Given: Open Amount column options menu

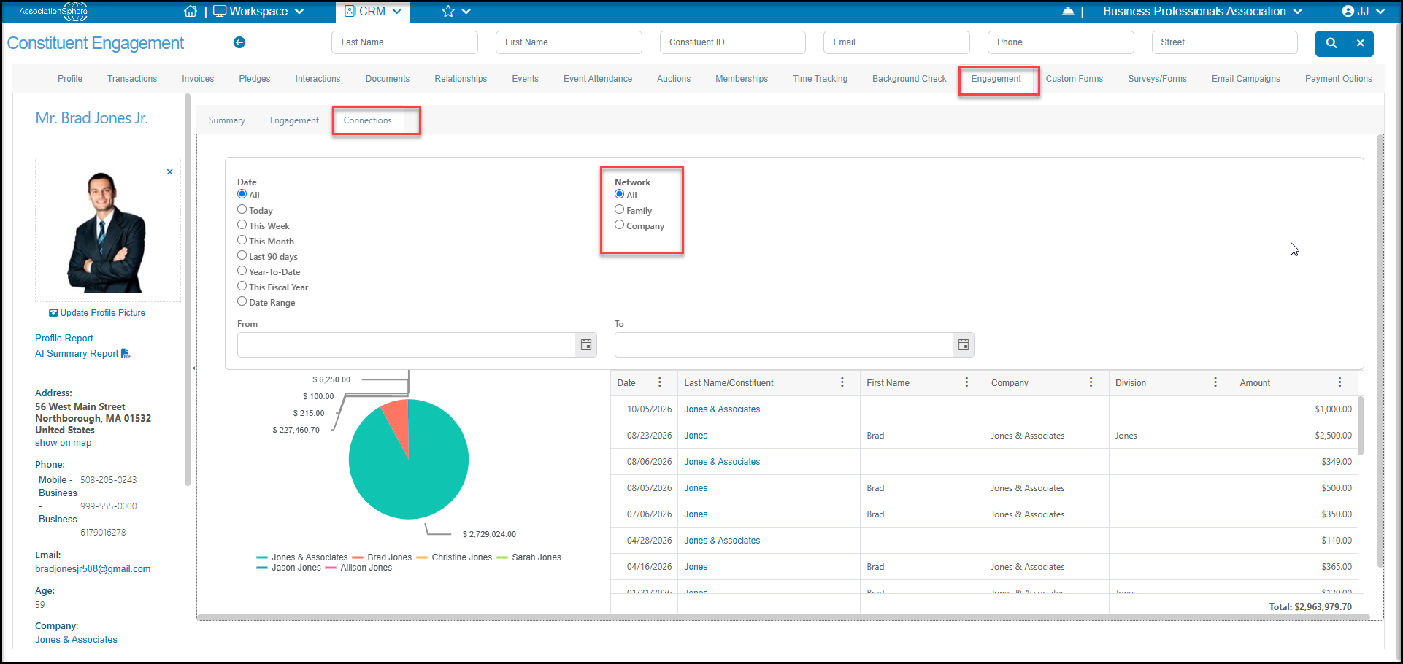Looking at the screenshot, I should click(x=1340, y=382).
